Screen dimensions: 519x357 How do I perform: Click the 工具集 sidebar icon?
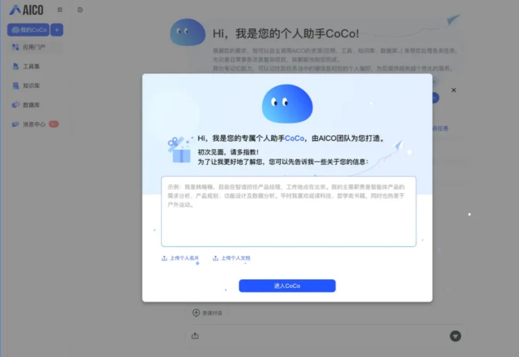(15, 66)
